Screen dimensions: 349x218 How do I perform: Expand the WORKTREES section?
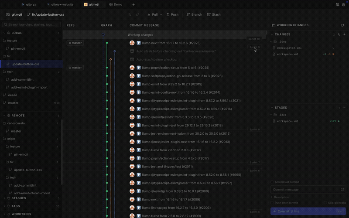point(4,214)
